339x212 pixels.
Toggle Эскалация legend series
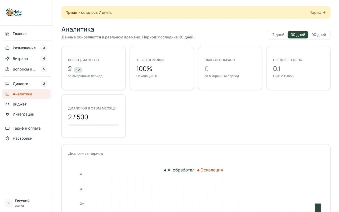point(210,170)
